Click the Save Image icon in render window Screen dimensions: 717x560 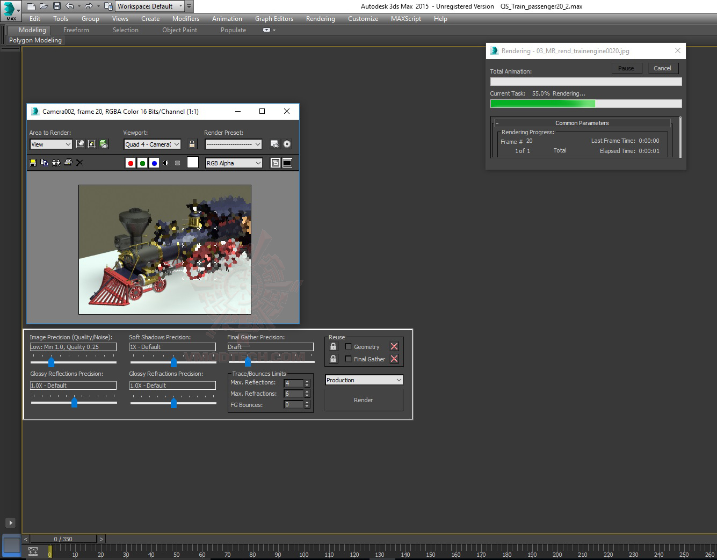[33, 163]
